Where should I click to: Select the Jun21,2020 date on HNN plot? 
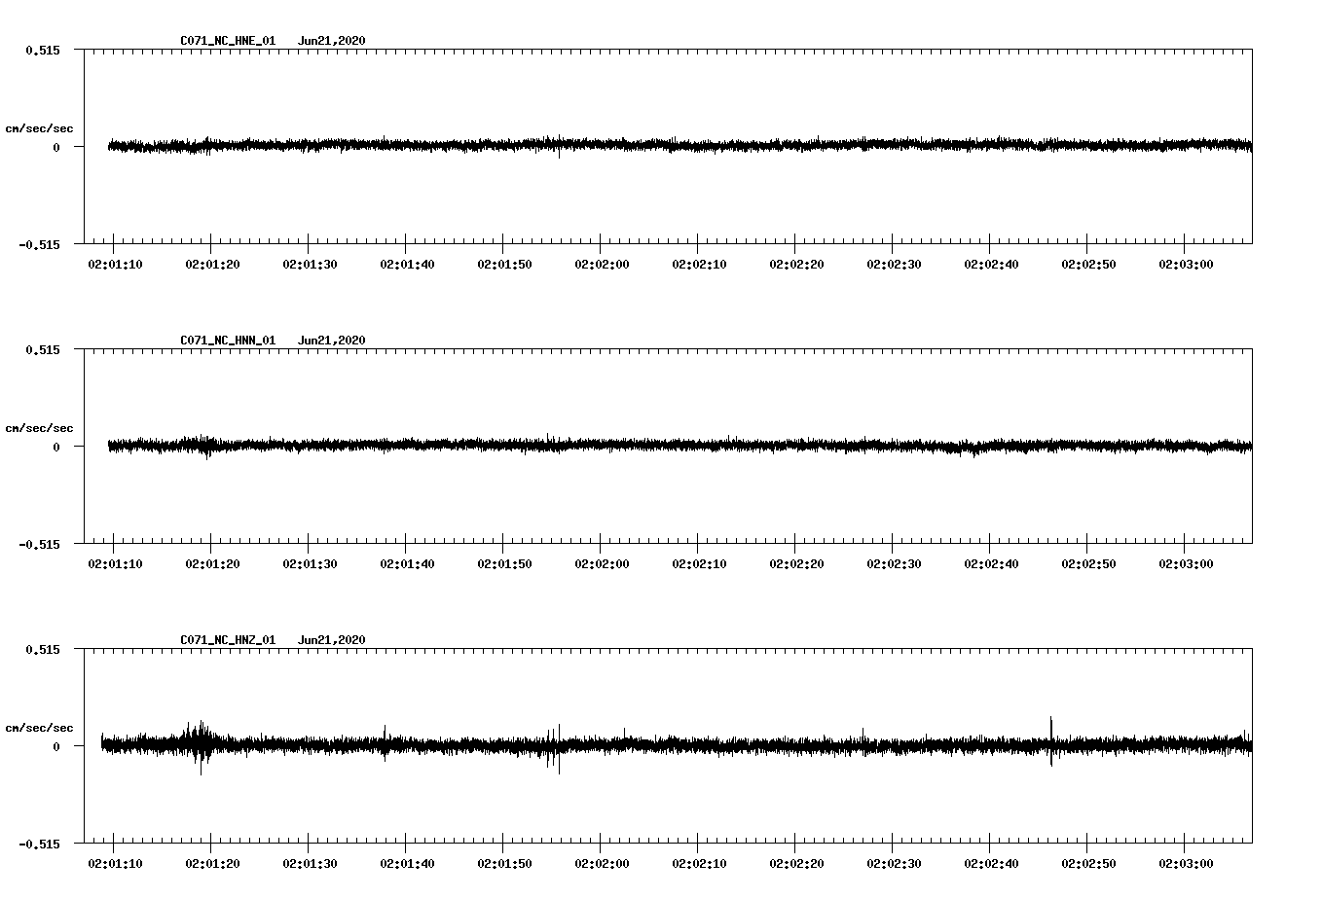tap(332, 341)
